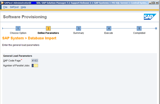
Task: Click the 'Number of Parallel Jobs' label
Action: click(x=16, y=66)
